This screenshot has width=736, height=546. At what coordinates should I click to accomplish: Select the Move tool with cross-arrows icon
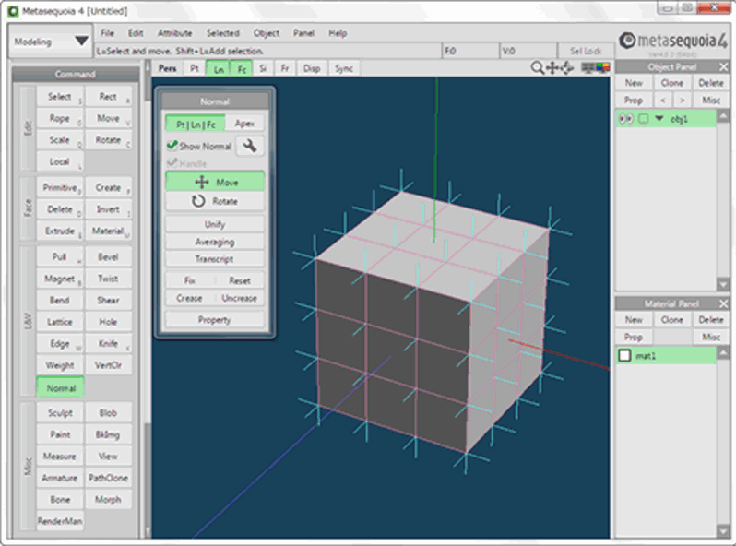(215, 182)
